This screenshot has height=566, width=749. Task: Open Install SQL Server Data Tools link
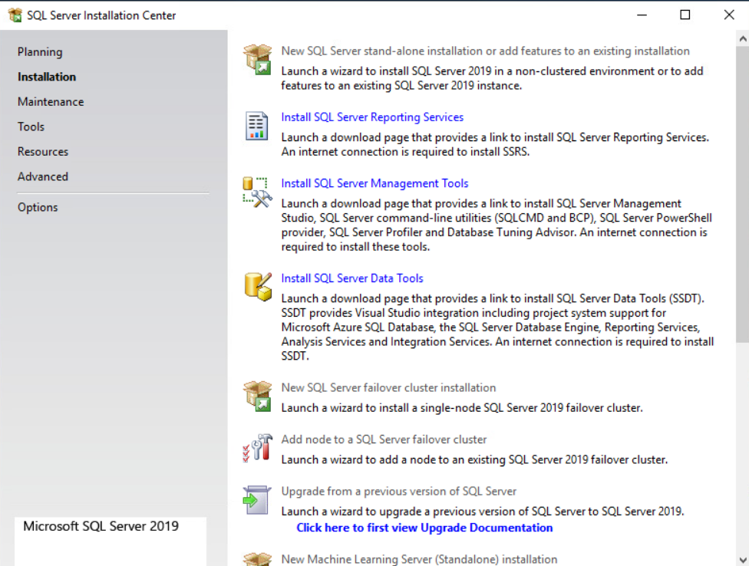352,278
